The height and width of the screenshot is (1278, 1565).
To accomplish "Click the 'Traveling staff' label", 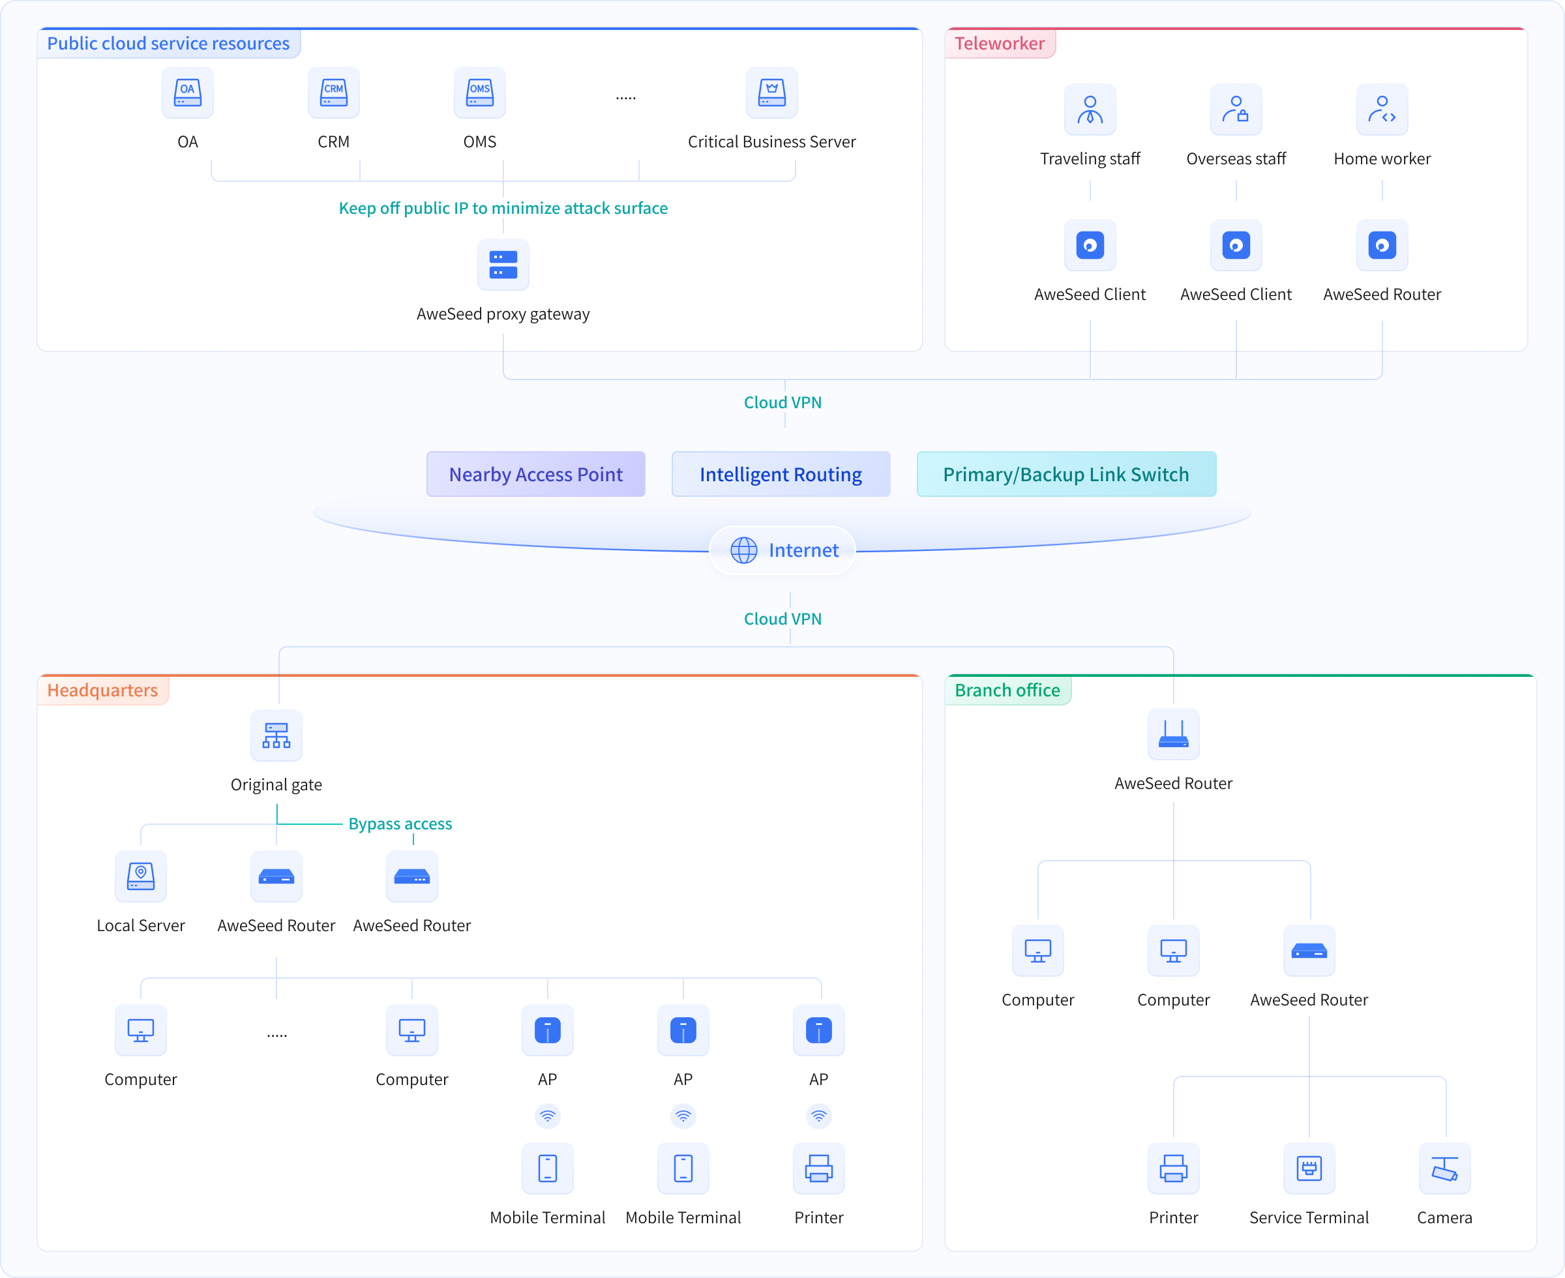I will pos(1090,159).
